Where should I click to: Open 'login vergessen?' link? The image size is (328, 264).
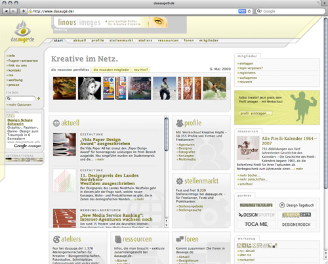(x=251, y=68)
